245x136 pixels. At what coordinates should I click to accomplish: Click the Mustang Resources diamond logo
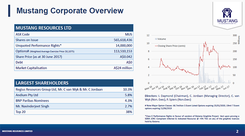tap(227, 16)
